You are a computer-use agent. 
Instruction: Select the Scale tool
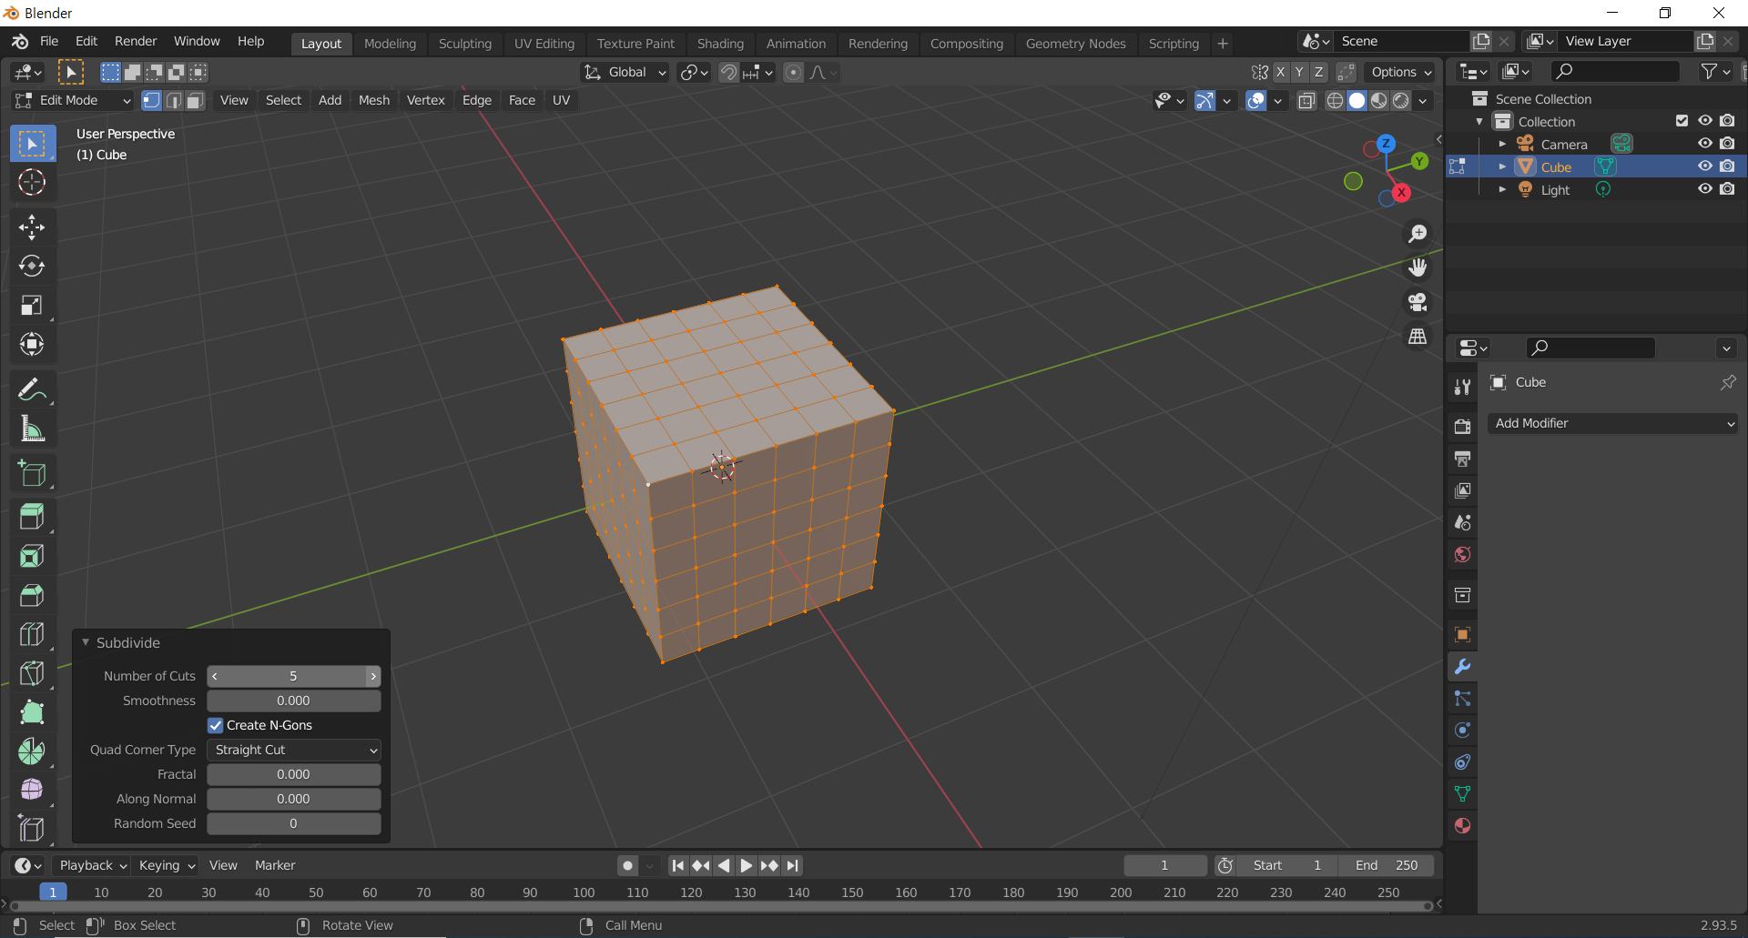pos(32,305)
